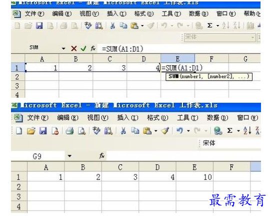This screenshot has height=216, width=270.
Task: Click Cut scissors in the SUM-editing window
Action: click(112, 26)
